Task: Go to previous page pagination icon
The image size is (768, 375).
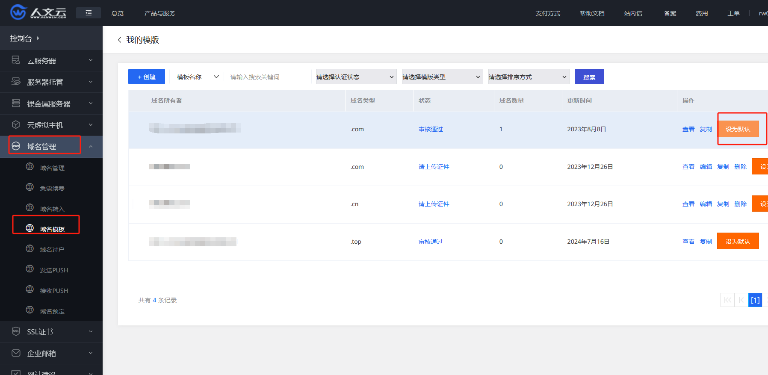Action: point(741,300)
